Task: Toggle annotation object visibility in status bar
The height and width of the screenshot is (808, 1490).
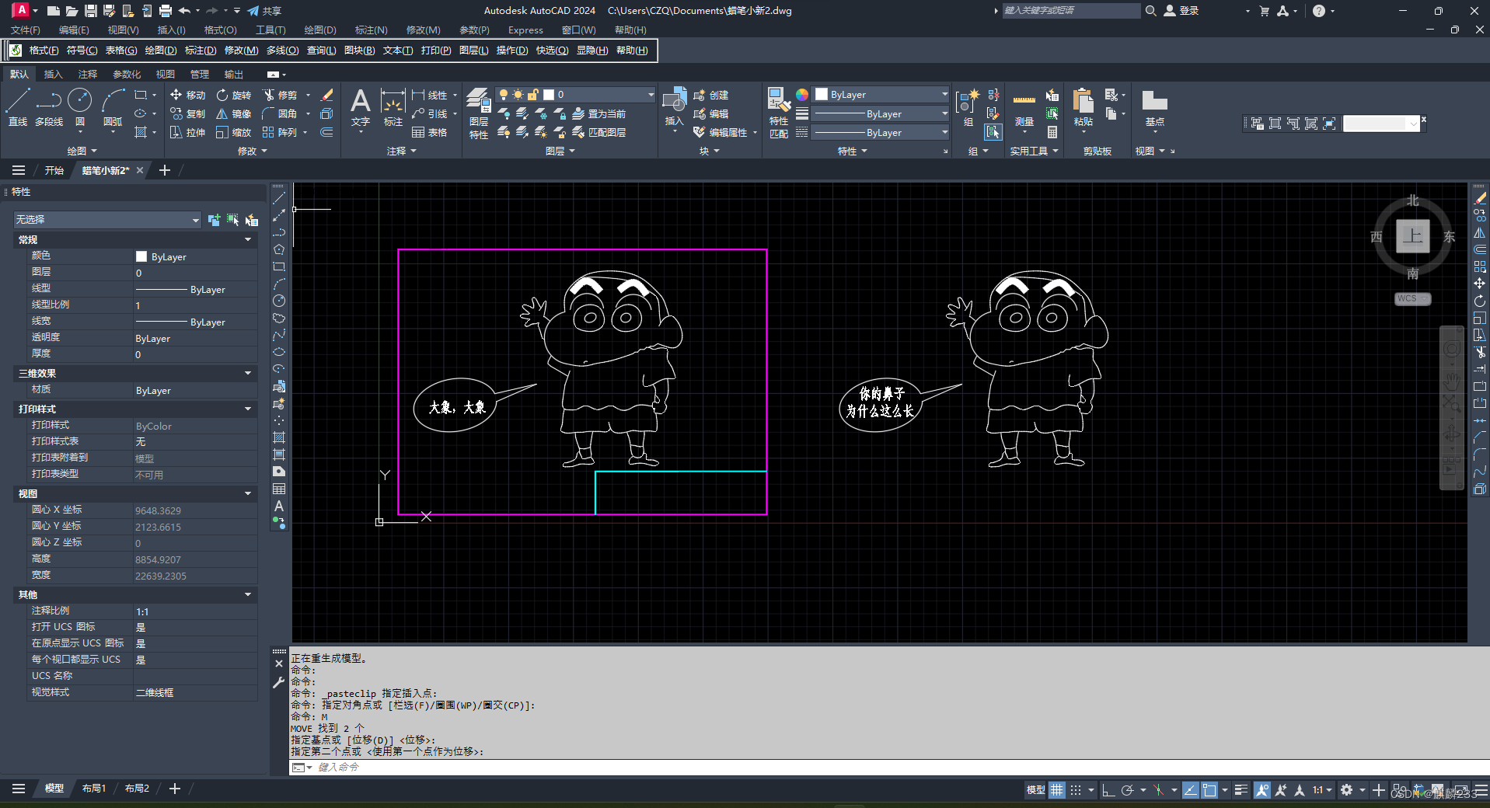Action: (1262, 790)
